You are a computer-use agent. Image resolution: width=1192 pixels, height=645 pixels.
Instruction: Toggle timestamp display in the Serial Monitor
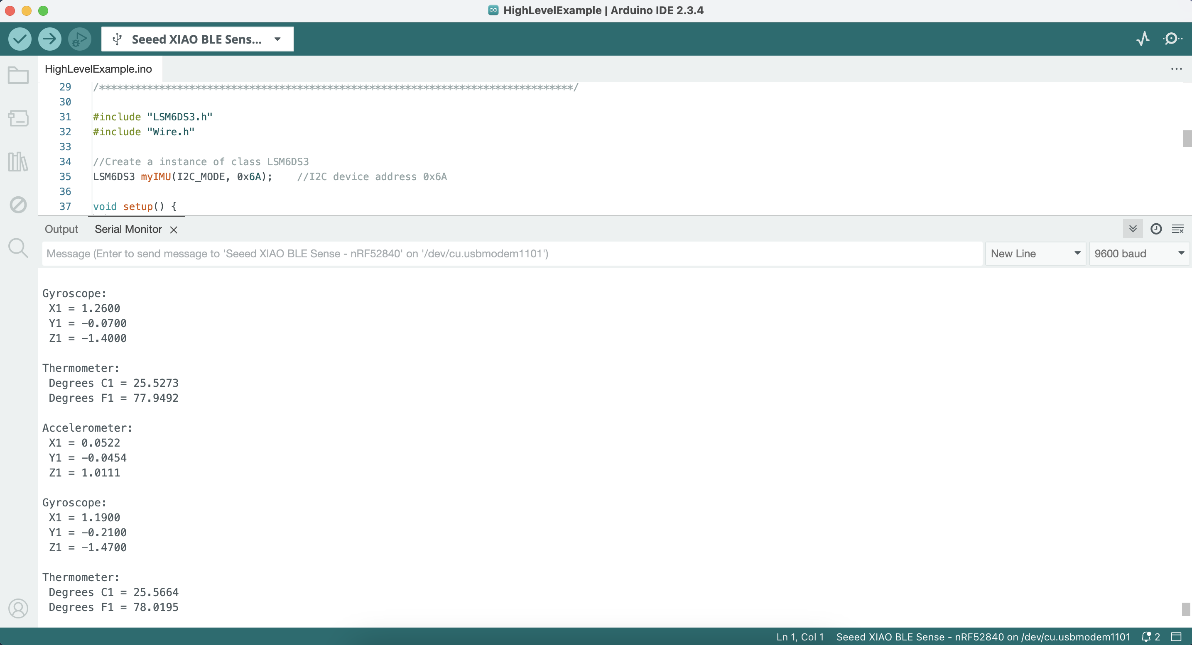click(1156, 229)
